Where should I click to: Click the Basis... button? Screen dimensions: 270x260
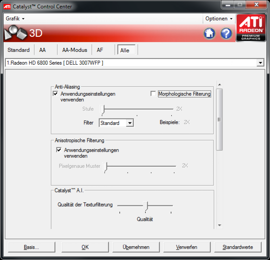click(x=31, y=247)
